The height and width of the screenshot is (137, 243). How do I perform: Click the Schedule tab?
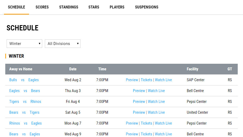16,7
